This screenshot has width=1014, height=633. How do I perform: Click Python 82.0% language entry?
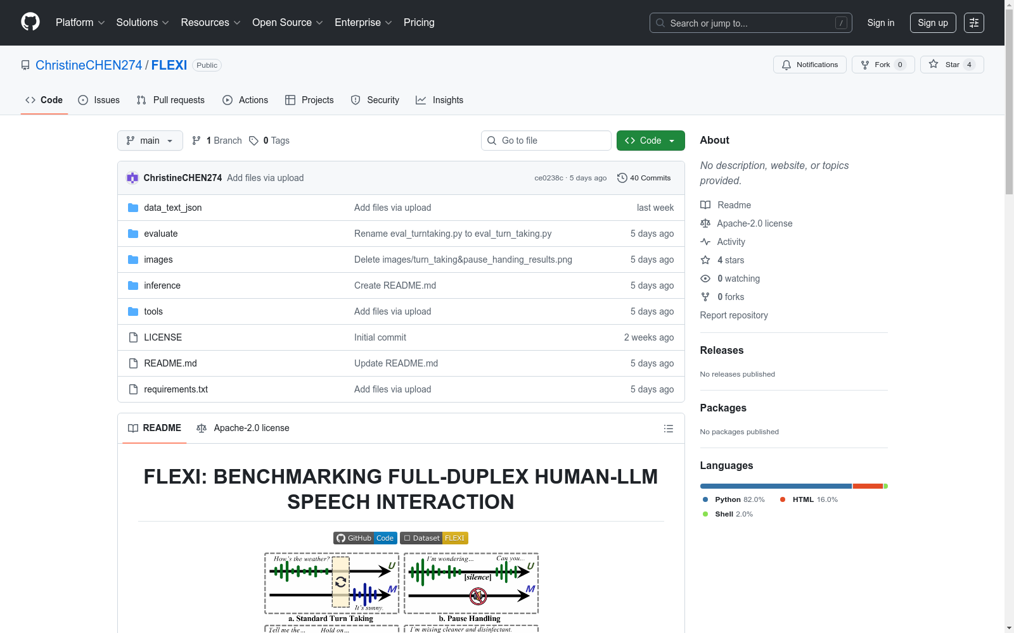click(734, 499)
